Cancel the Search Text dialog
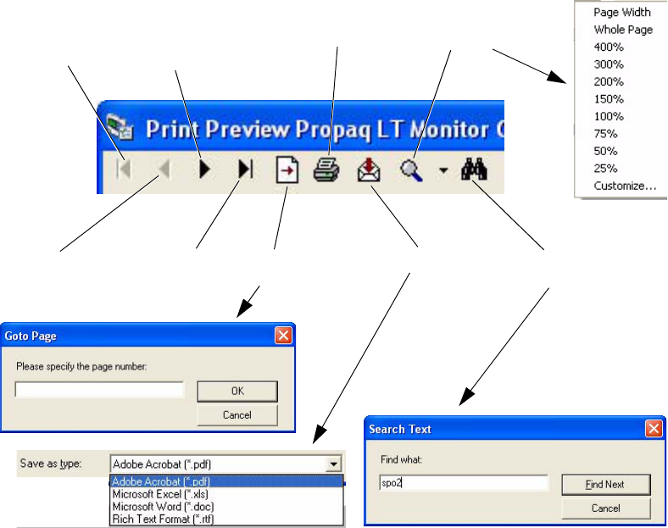 click(x=606, y=509)
